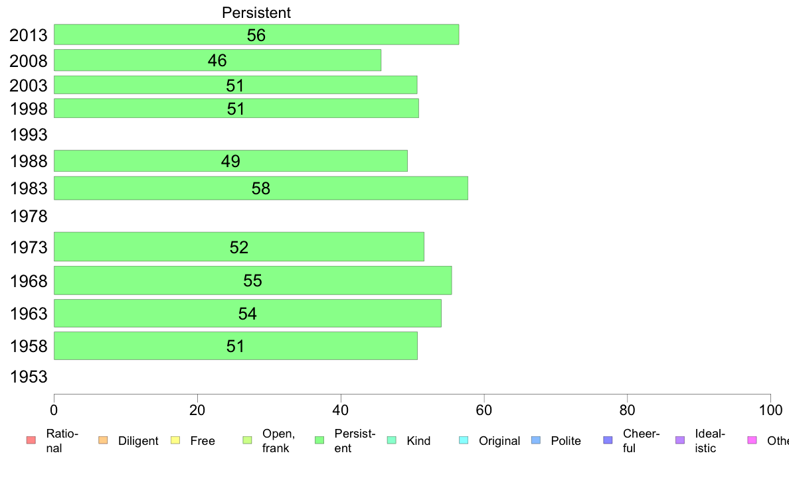Click the 1963 bar showing 54
The width and height of the screenshot is (789, 488).
248,314
